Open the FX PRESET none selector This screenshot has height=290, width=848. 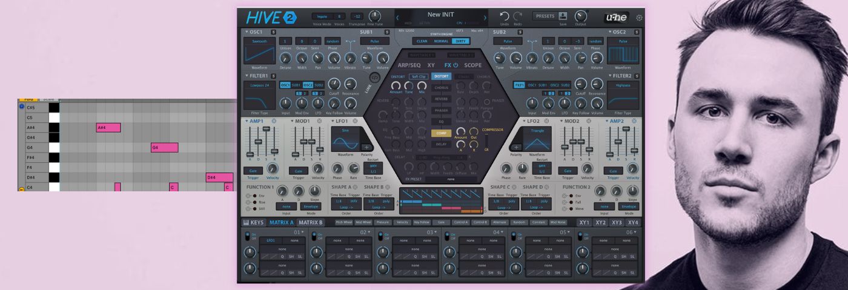pyautogui.click(x=451, y=179)
